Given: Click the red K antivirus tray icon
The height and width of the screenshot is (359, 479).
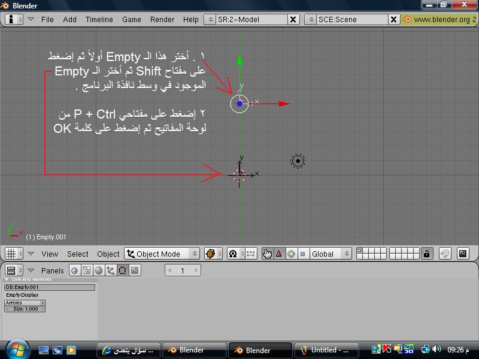Looking at the screenshot, I should [x=387, y=348].
